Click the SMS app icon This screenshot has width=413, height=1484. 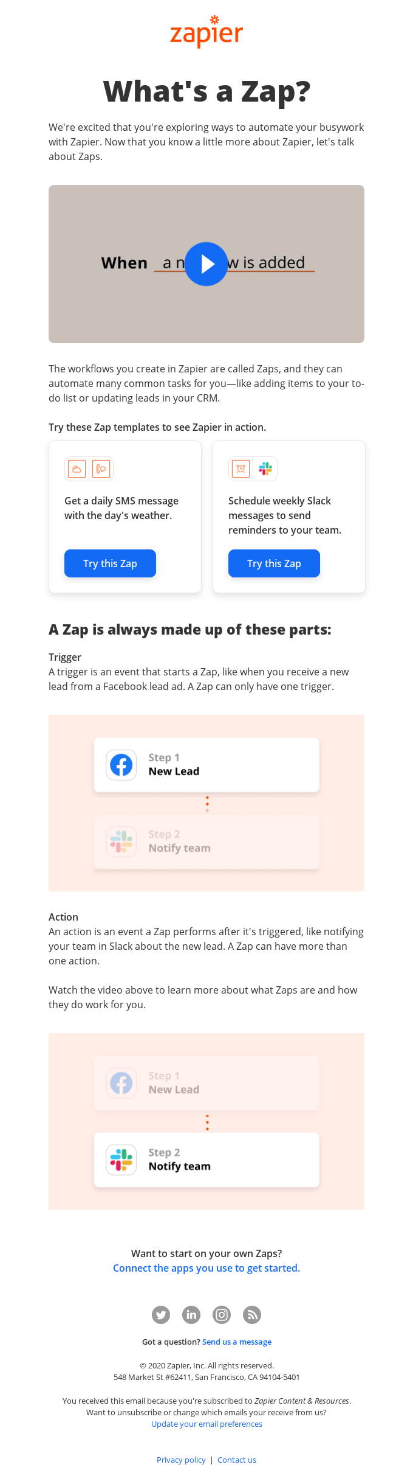[x=101, y=469]
